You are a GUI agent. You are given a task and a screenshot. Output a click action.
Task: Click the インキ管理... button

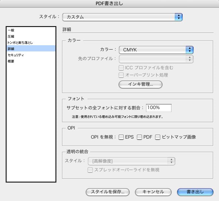click(141, 84)
